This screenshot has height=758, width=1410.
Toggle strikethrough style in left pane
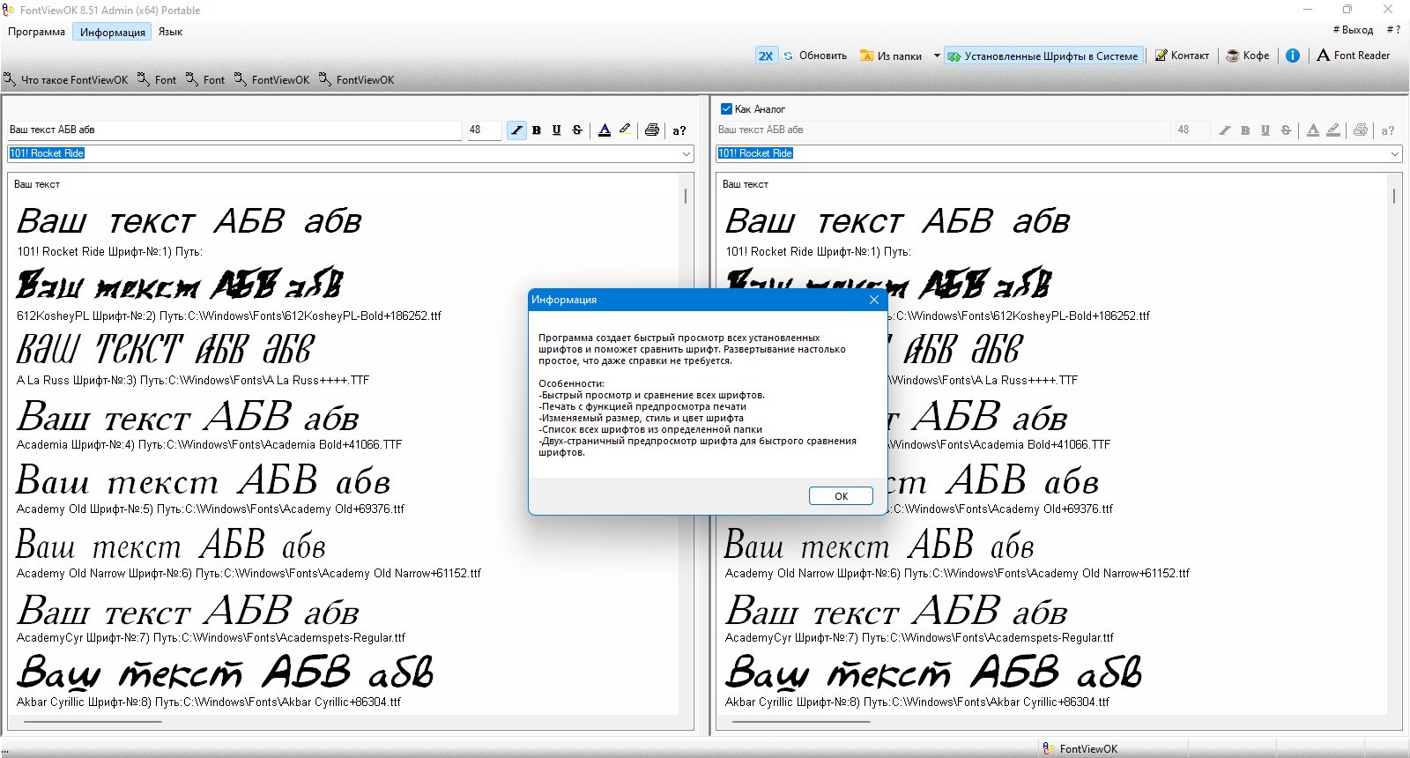[x=577, y=130]
